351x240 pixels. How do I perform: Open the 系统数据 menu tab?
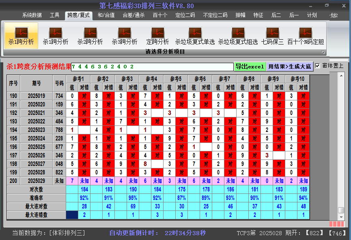tap(32, 15)
